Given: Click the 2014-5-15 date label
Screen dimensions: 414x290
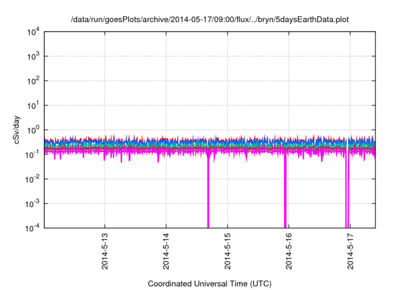Looking at the screenshot, I should 228,251.
